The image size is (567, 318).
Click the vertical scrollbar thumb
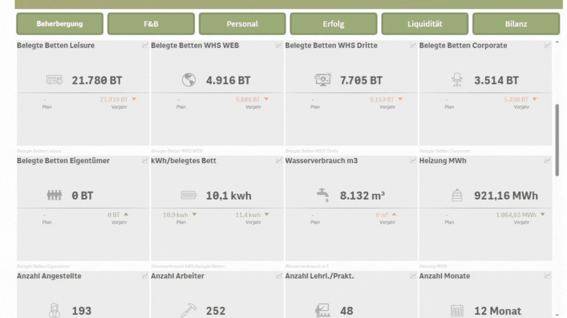[557, 140]
